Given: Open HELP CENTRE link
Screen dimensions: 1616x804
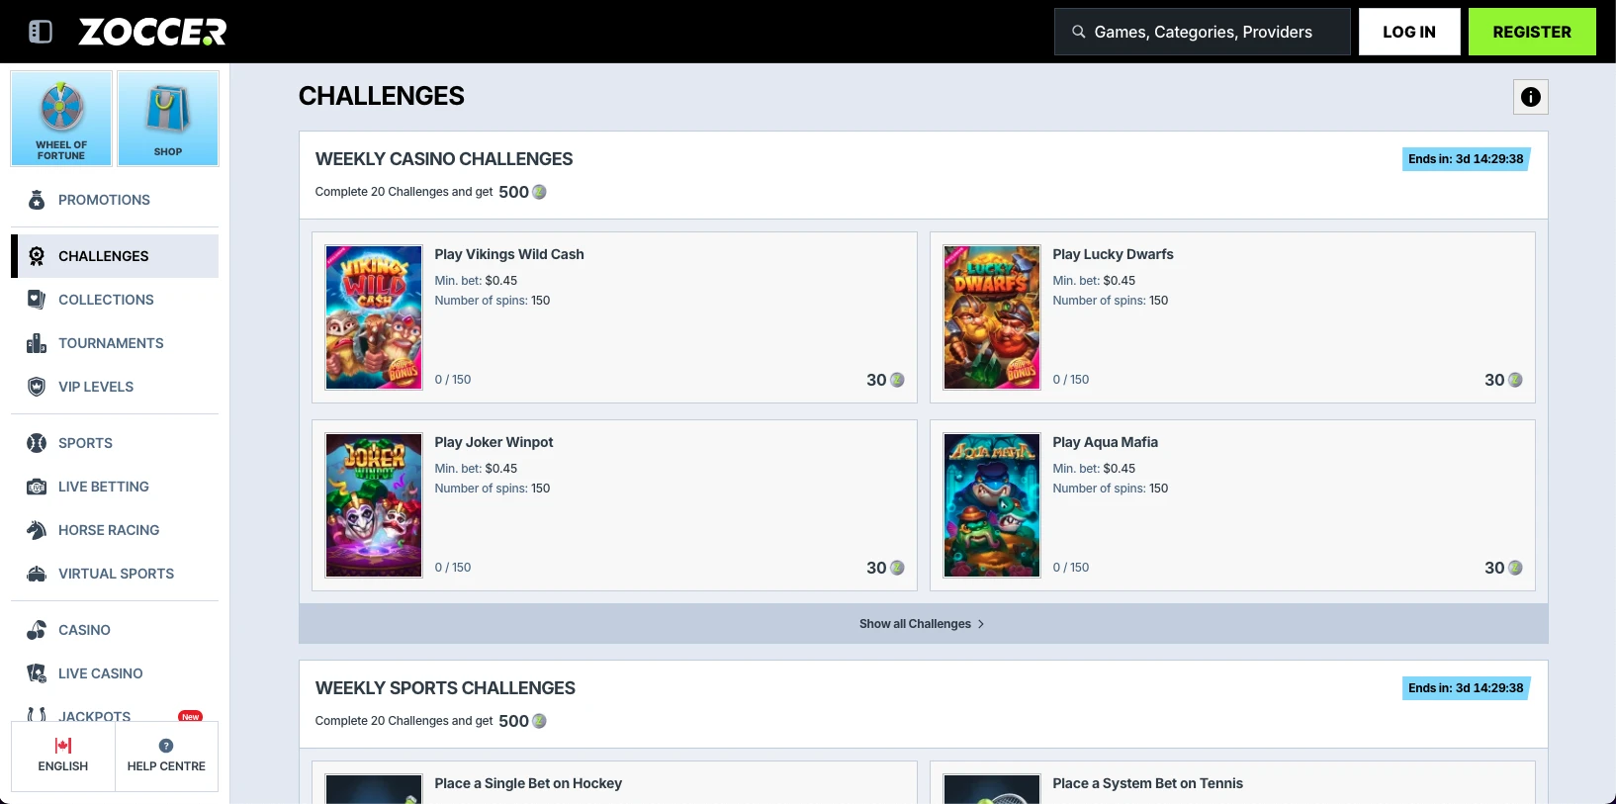Looking at the screenshot, I should 166,757.
